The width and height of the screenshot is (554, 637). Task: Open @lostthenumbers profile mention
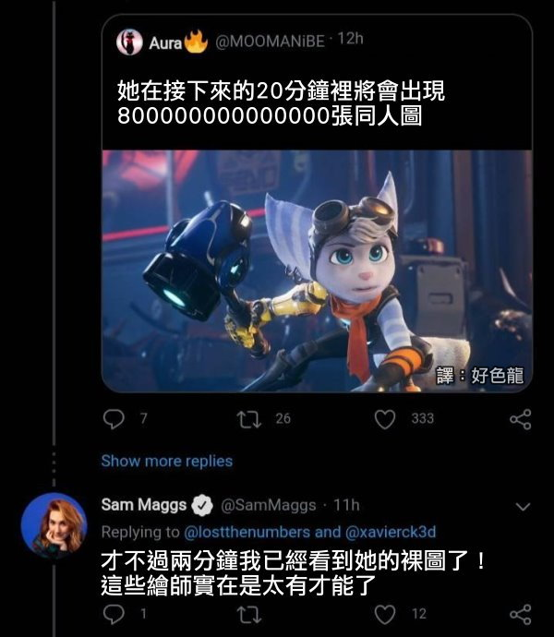coord(247,532)
